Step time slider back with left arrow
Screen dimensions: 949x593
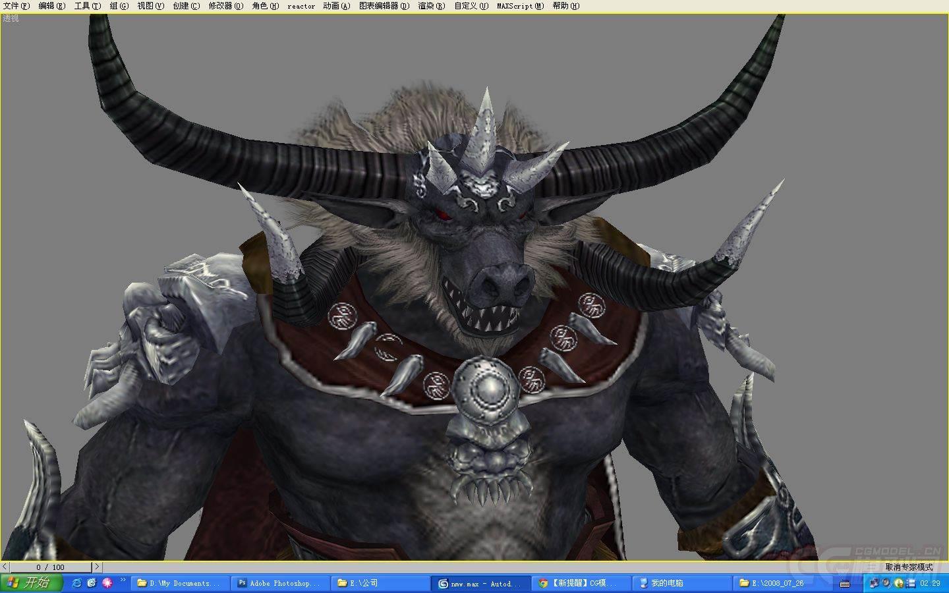5,567
